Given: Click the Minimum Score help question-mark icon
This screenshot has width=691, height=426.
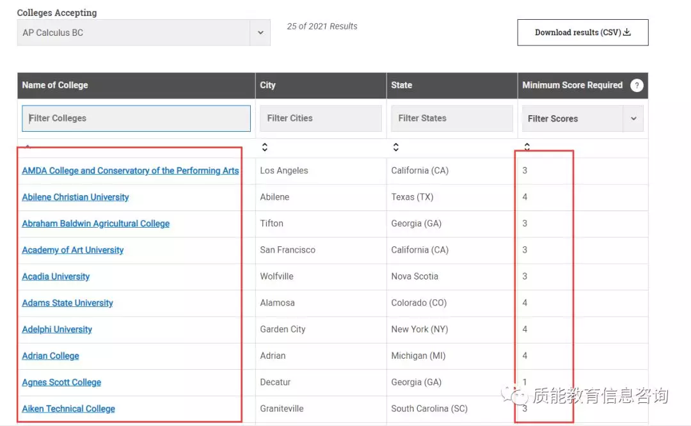Looking at the screenshot, I should [637, 85].
